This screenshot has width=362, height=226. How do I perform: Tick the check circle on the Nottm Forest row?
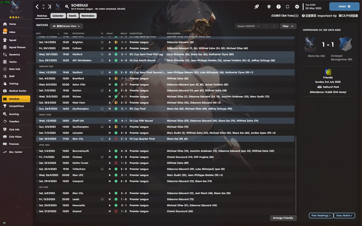(x=37, y=163)
